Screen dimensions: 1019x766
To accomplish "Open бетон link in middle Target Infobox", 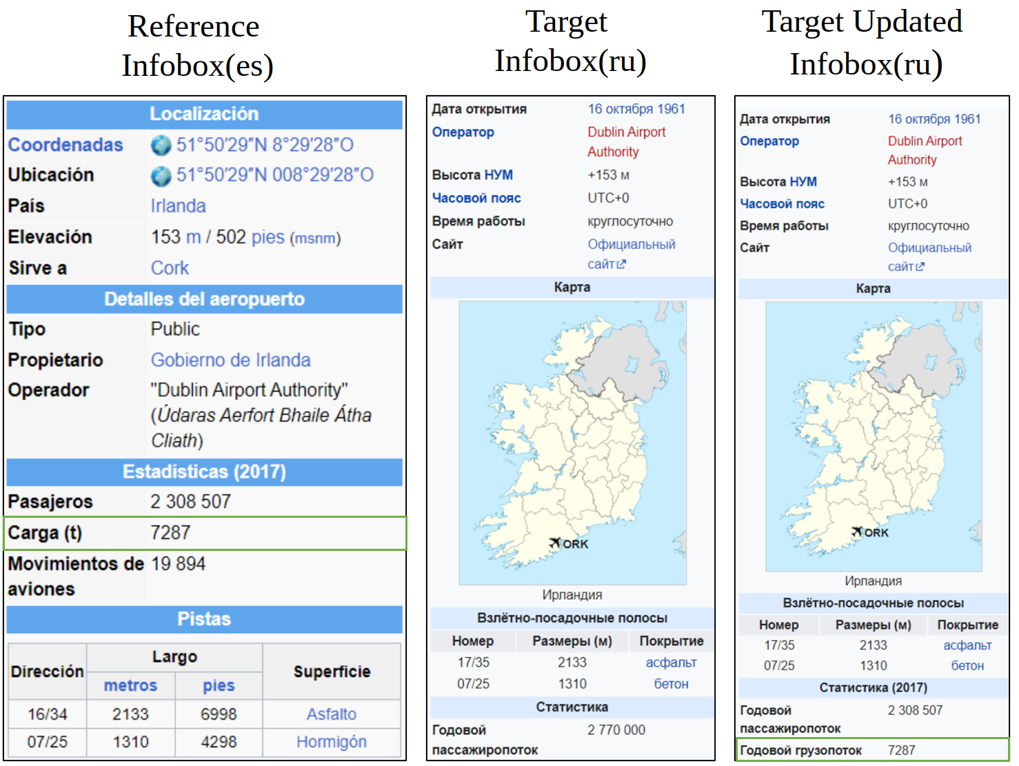I will 671,684.
